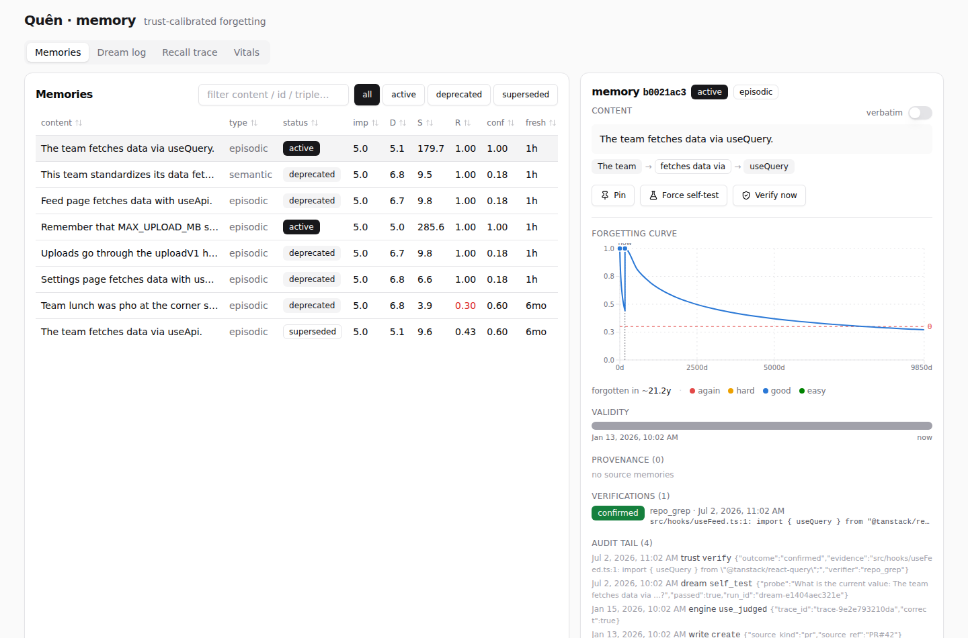Sort by status column arrows icon
Image resolution: width=968 pixels, height=638 pixels.
pos(315,123)
